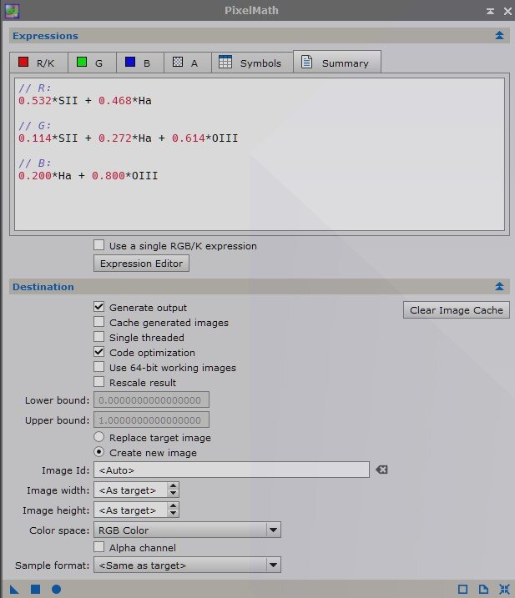
Task: Click the Apply Global circle icon
Action: (57, 589)
